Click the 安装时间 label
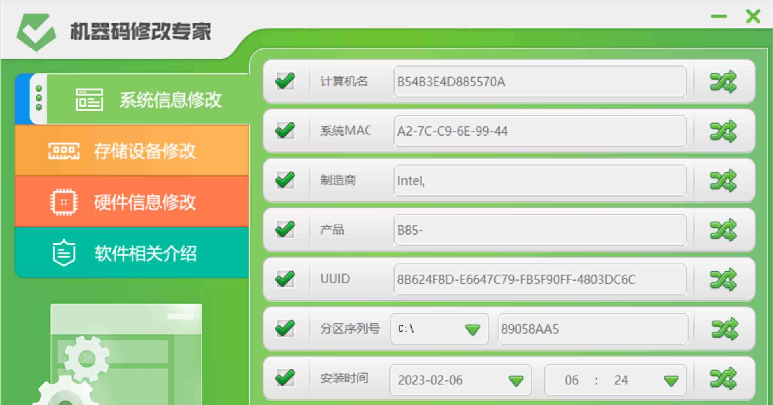 [344, 378]
